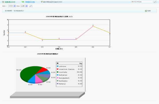Click the percent header icon in legend table
This screenshot has height=104, width=159.
tap(81, 63)
